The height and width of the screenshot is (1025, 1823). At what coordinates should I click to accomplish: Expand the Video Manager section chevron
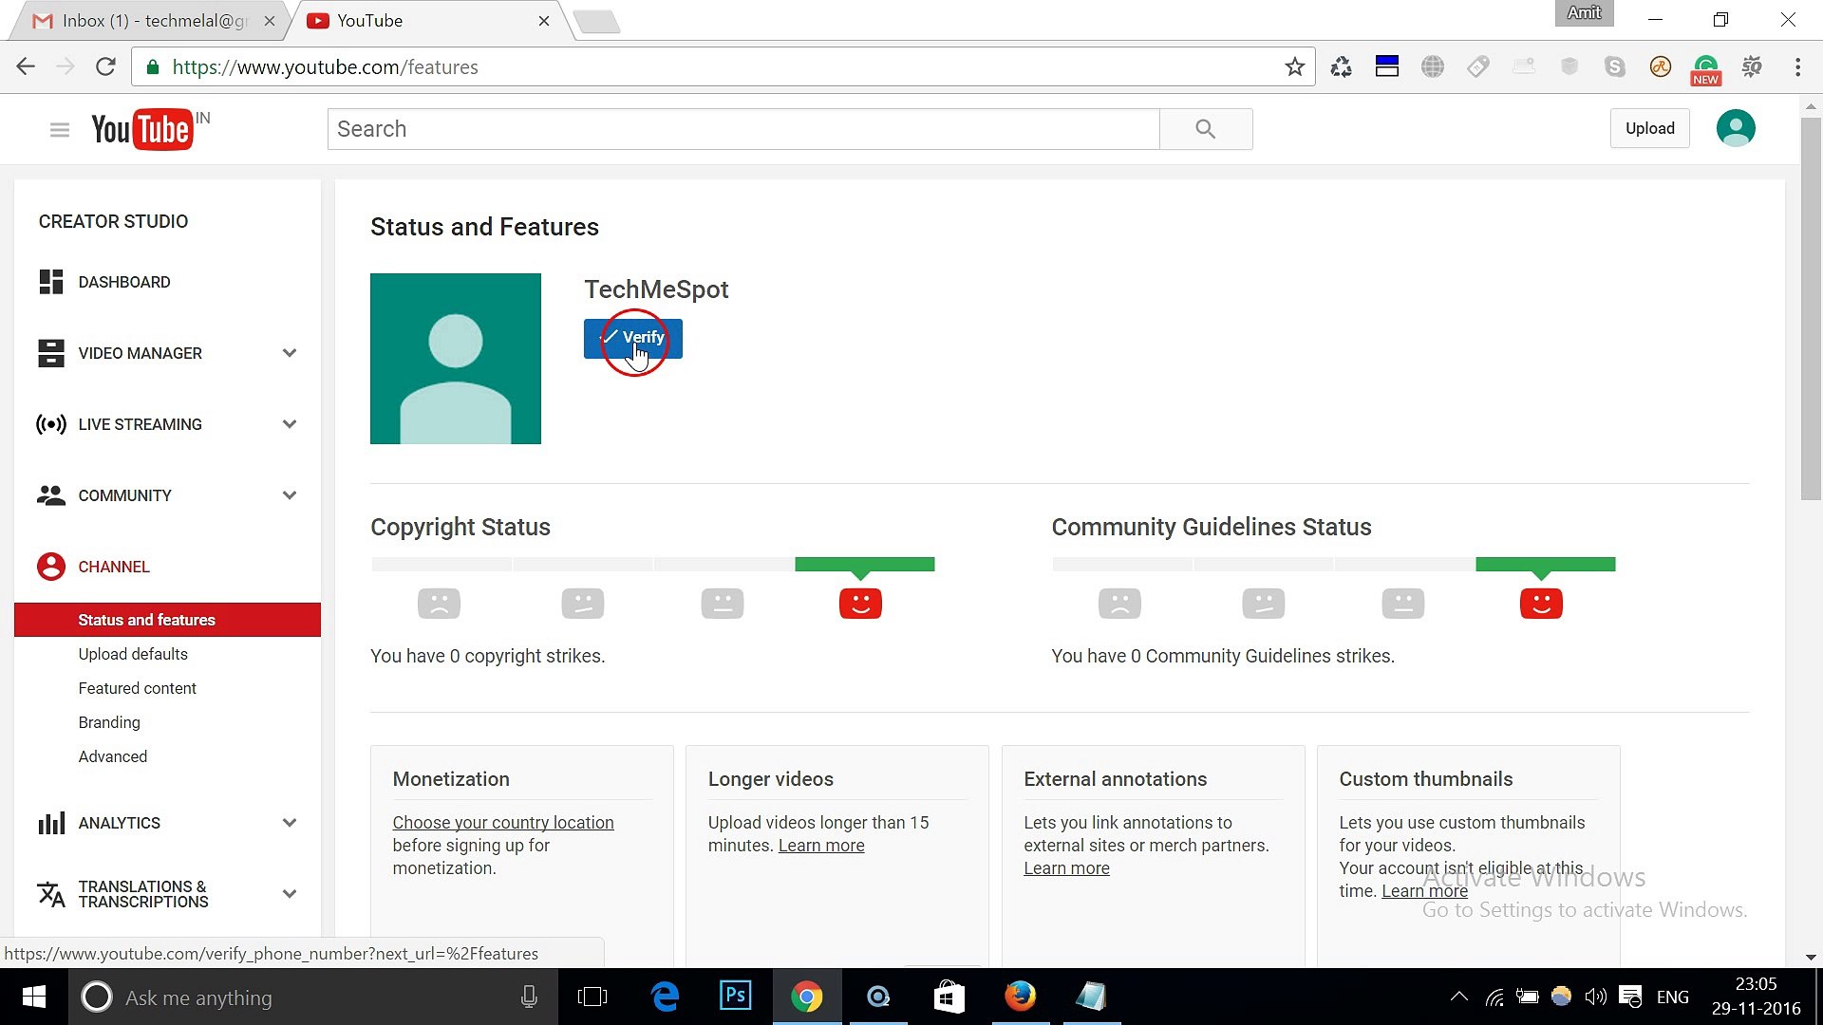click(x=289, y=352)
